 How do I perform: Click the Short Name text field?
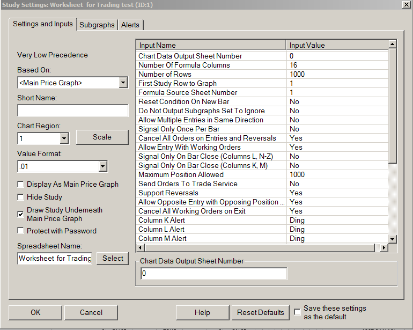pos(72,111)
